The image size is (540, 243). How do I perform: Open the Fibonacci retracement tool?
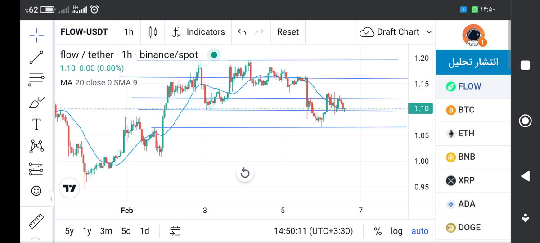pyautogui.click(x=36, y=80)
